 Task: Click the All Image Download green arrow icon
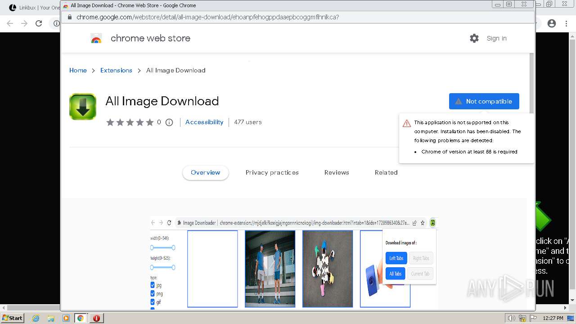point(83,107)
